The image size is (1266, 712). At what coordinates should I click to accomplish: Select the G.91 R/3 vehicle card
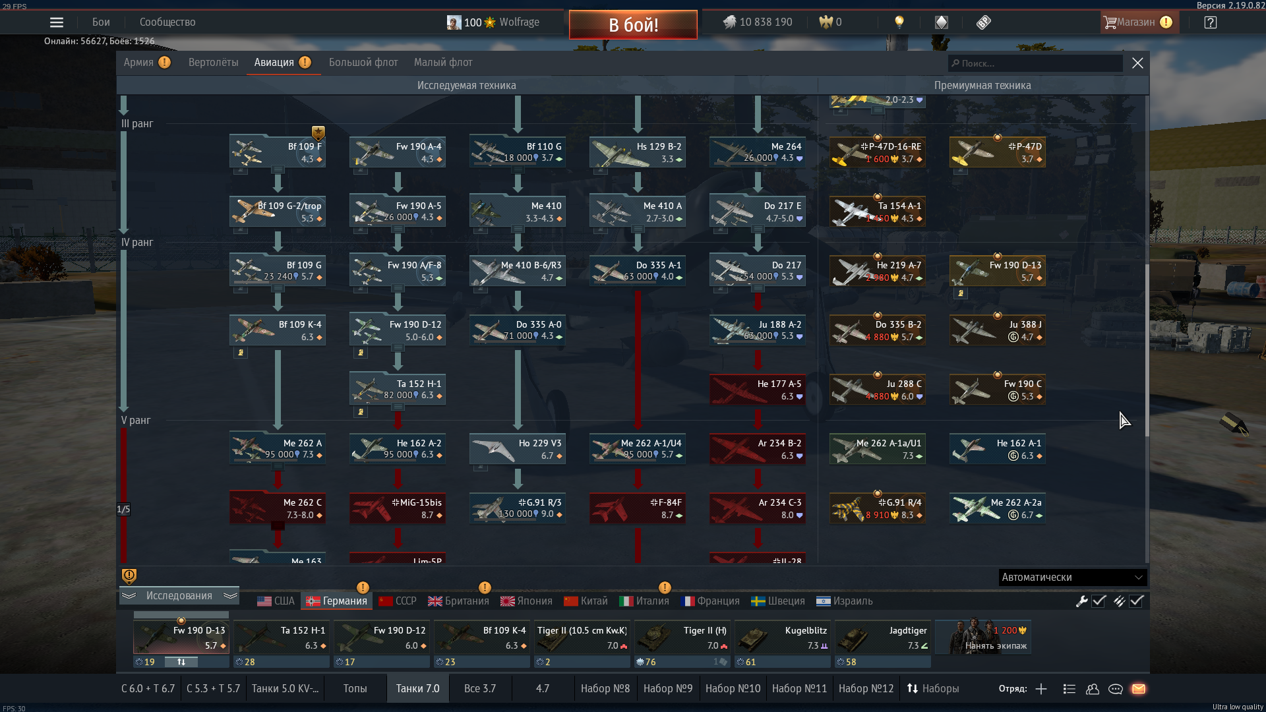click(x=518, y=508)
